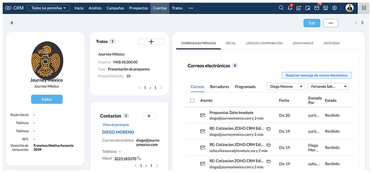Screen dimensions: 372x173
Task: Go to next record with right chevron
Action: (362, 23)
